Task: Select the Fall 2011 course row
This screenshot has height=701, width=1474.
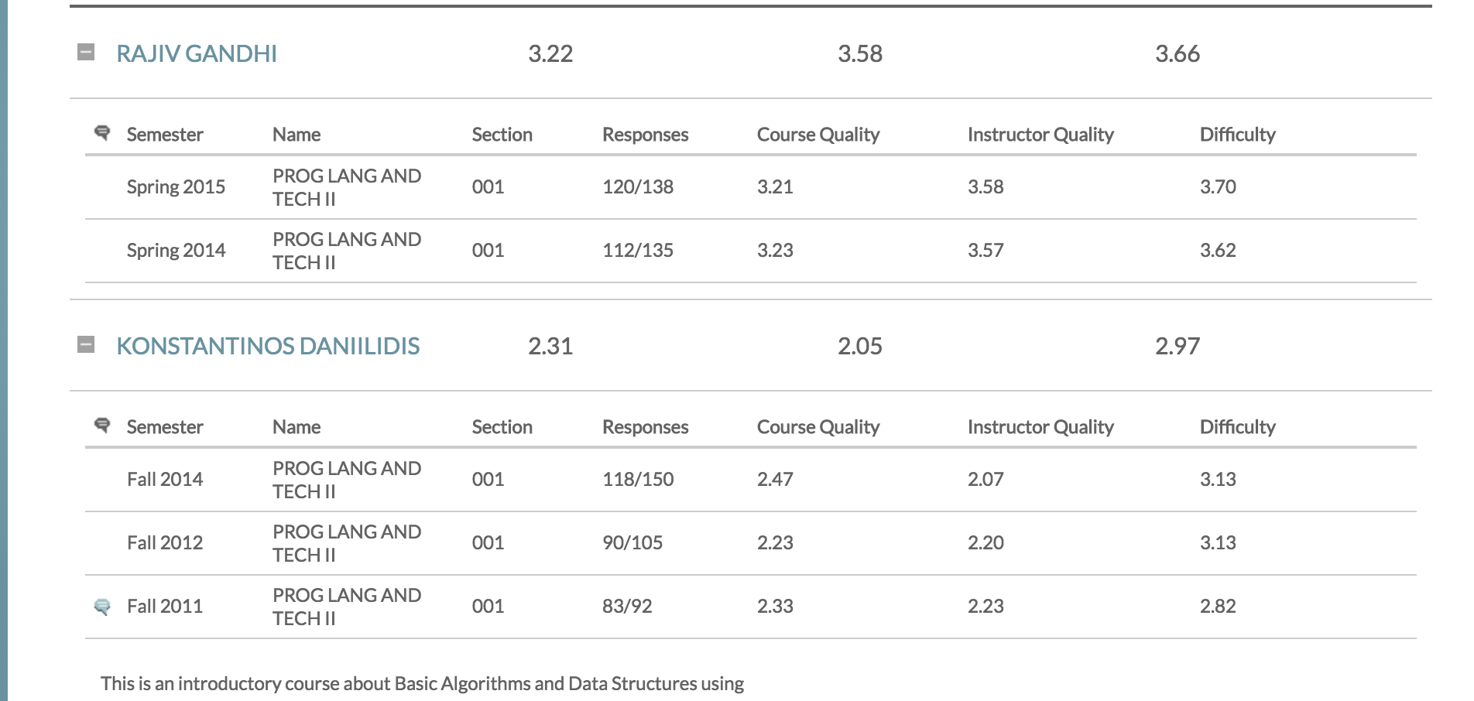Action: click(x=542, y=606)
